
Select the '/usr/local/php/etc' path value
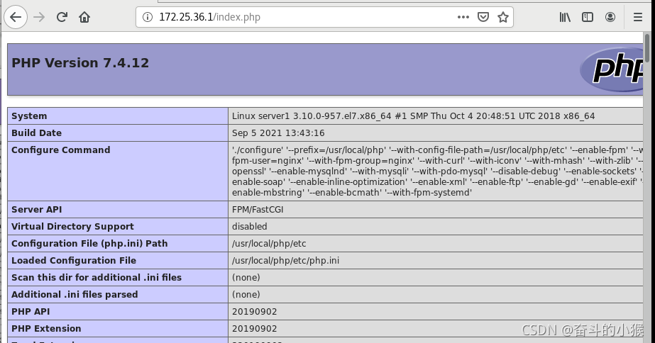pyautogui.click(x=269, y=244)
